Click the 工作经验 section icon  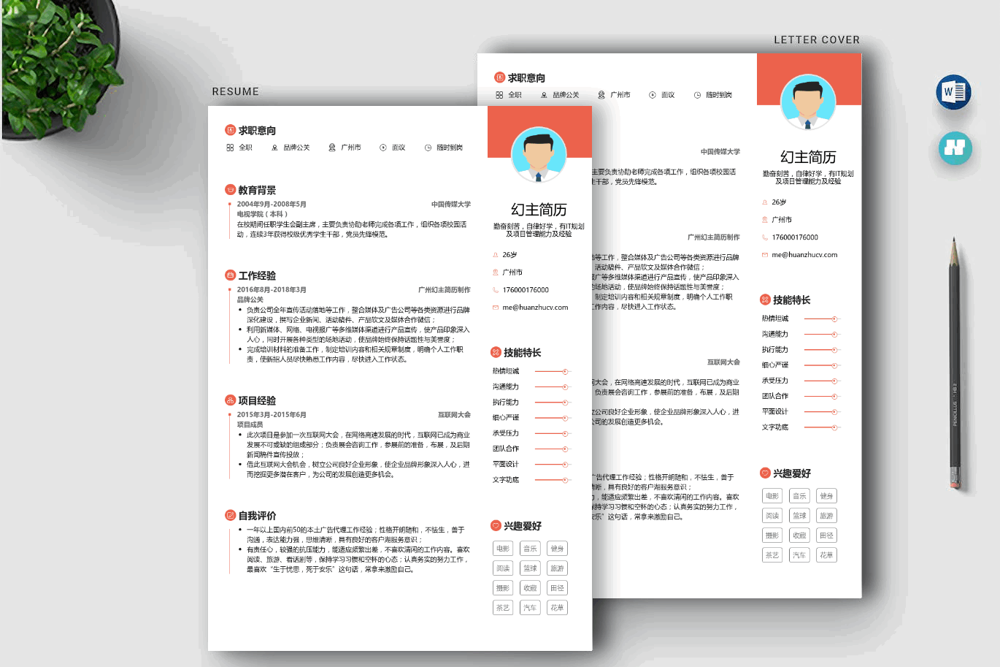pyautogui.click(x=230, y=275)
